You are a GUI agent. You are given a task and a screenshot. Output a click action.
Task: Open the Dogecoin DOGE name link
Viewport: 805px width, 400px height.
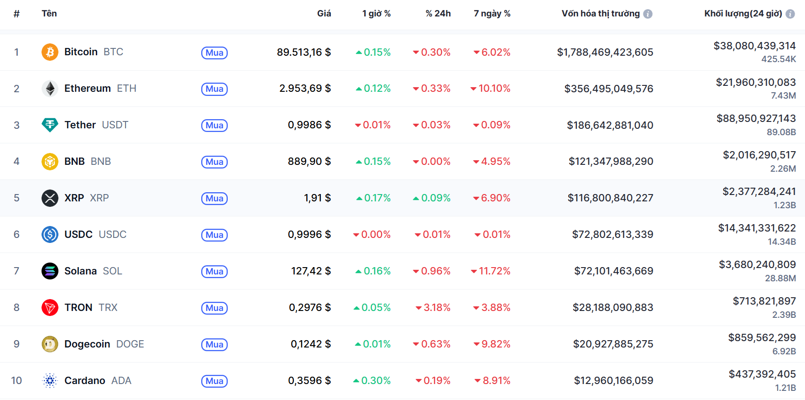(104, 344)
